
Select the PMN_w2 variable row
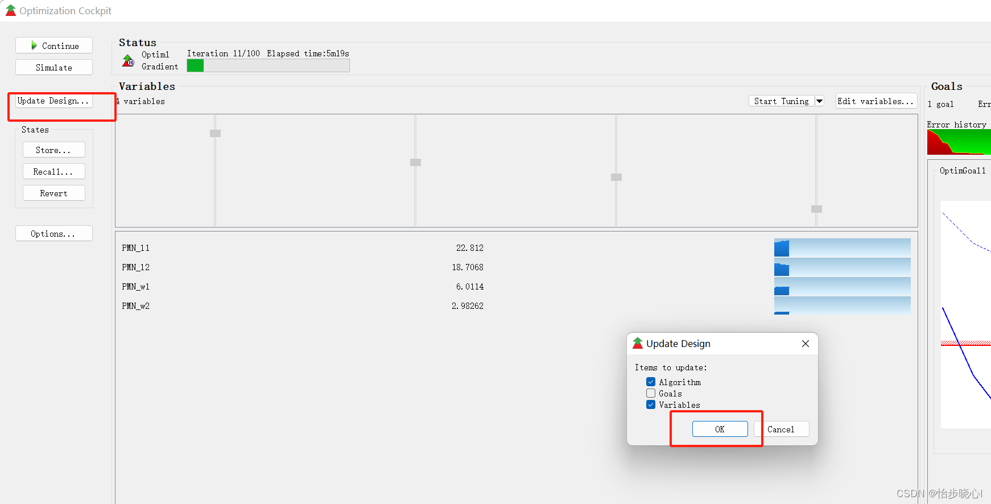pyautogui.click(x=516, y=306)
